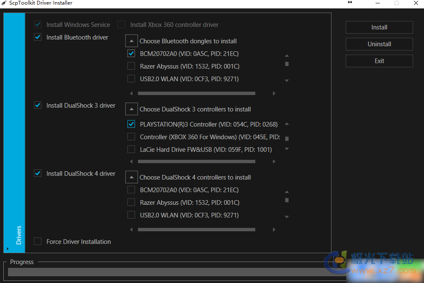Screen dimensions: 424x283
Task: Check BCM20702A0 in DualShock 4 list
Action: tap(131, 190)
